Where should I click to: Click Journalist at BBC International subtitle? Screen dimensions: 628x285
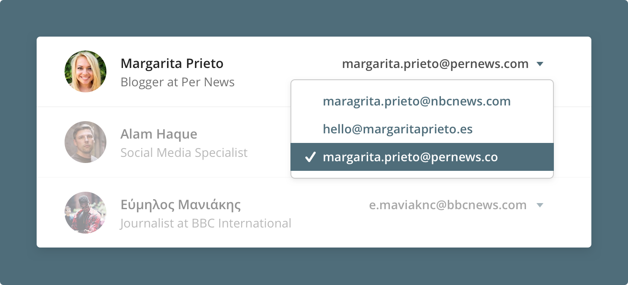click(x=206, y=224)
